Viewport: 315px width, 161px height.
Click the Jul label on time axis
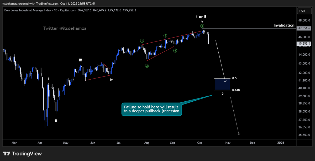point(118,143)
